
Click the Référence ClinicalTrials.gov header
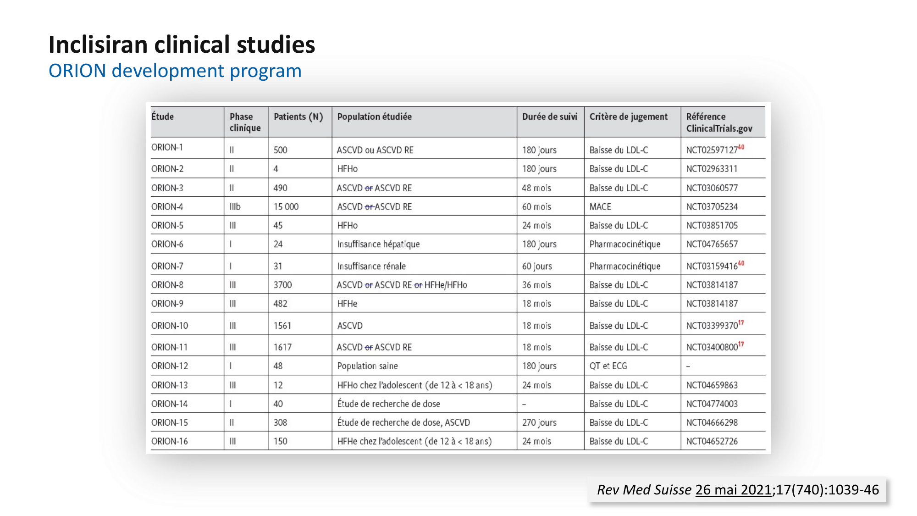718,122
